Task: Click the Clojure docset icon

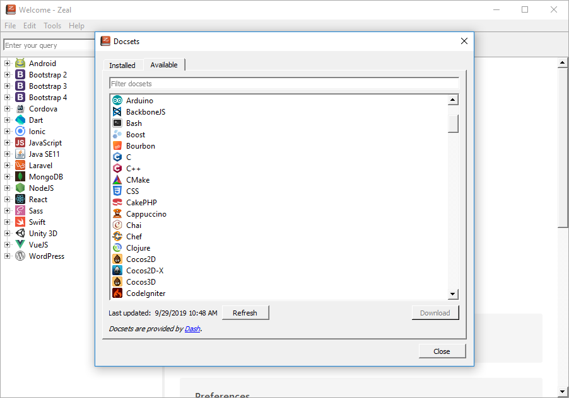Action: coord(117,247)
